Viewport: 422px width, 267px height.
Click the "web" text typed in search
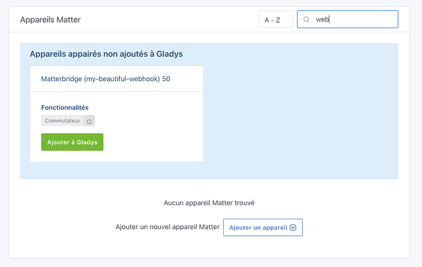click(322, 20)
